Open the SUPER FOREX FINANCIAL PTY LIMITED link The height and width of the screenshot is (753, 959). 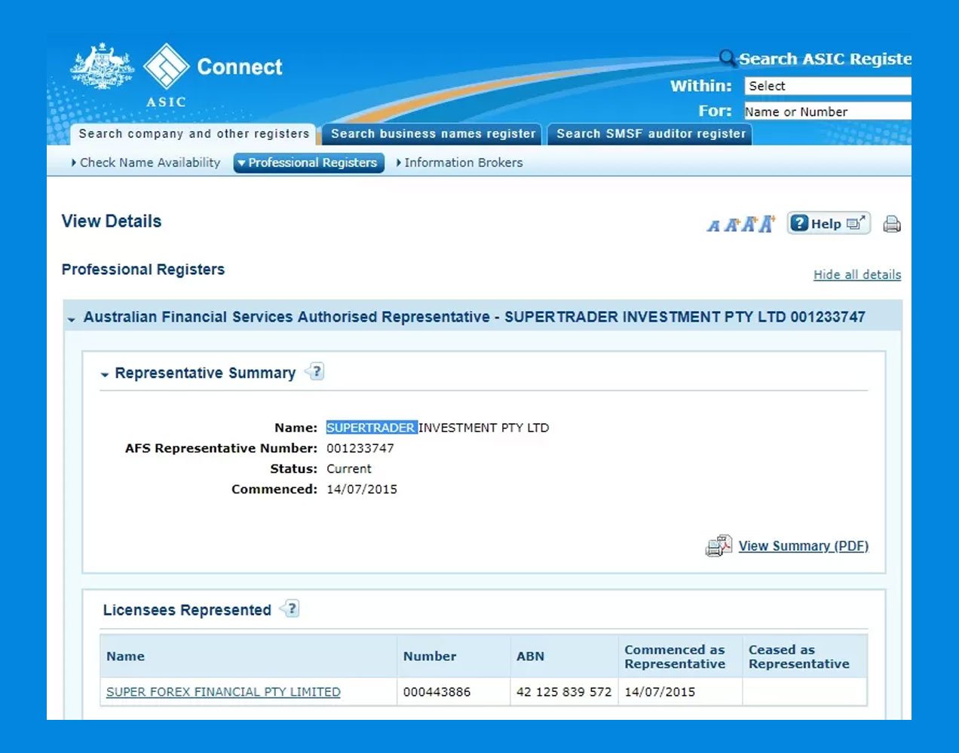tap(223, 692)
